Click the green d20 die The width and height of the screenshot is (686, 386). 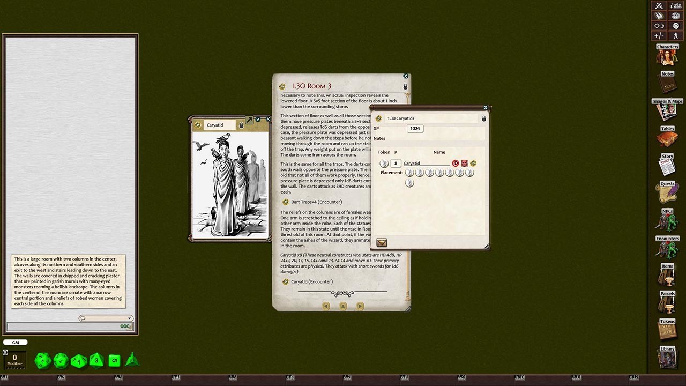43,361
